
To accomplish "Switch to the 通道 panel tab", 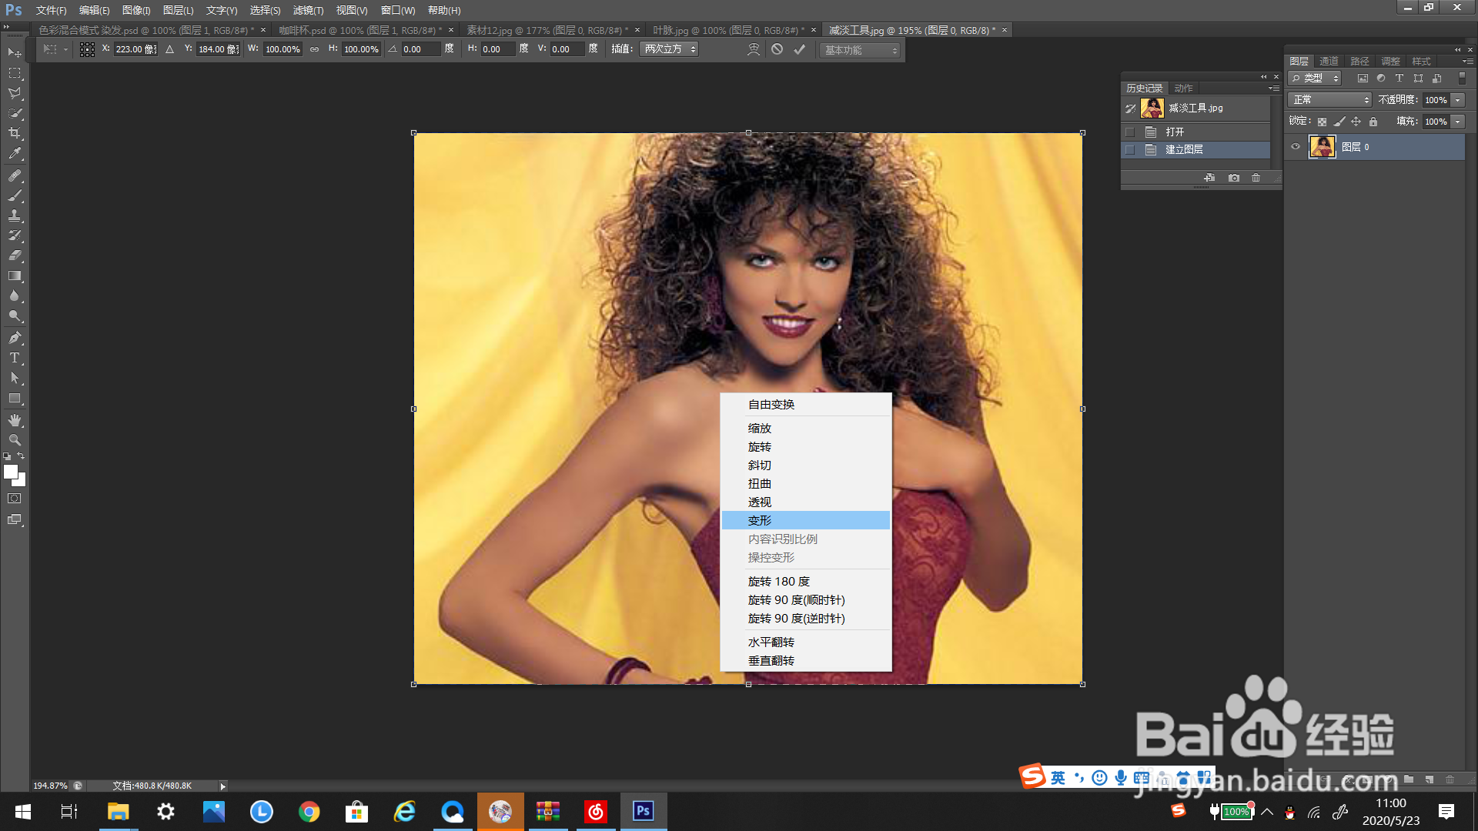I will tap(1329, 62).
